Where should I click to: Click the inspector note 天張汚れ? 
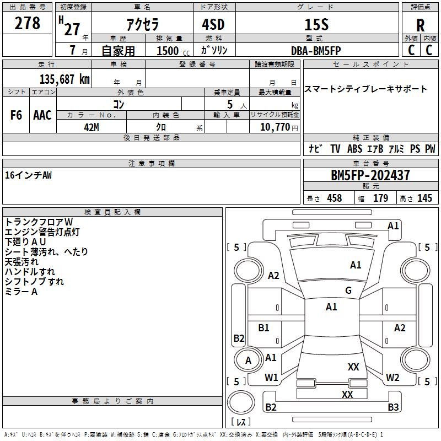(x=21, y=262)
